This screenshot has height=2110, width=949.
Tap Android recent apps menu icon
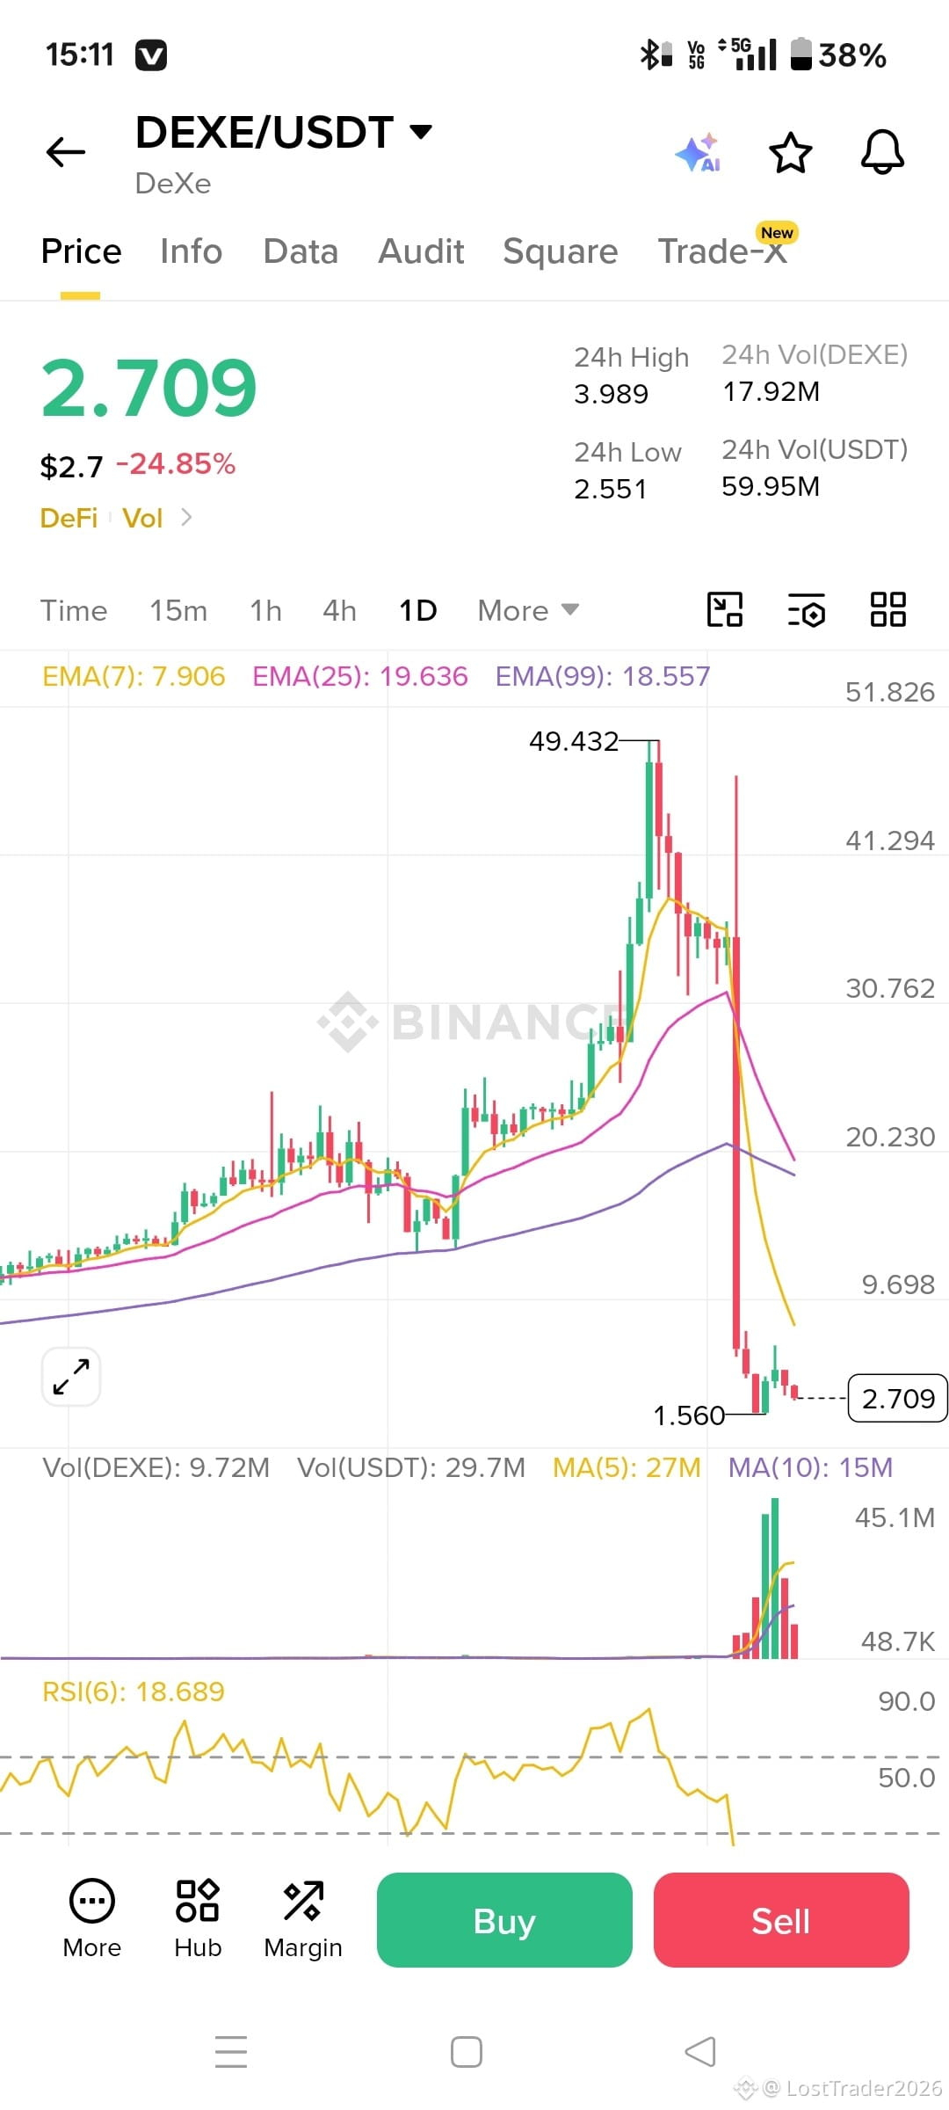pyautogui.click(x=231, y=2052)
